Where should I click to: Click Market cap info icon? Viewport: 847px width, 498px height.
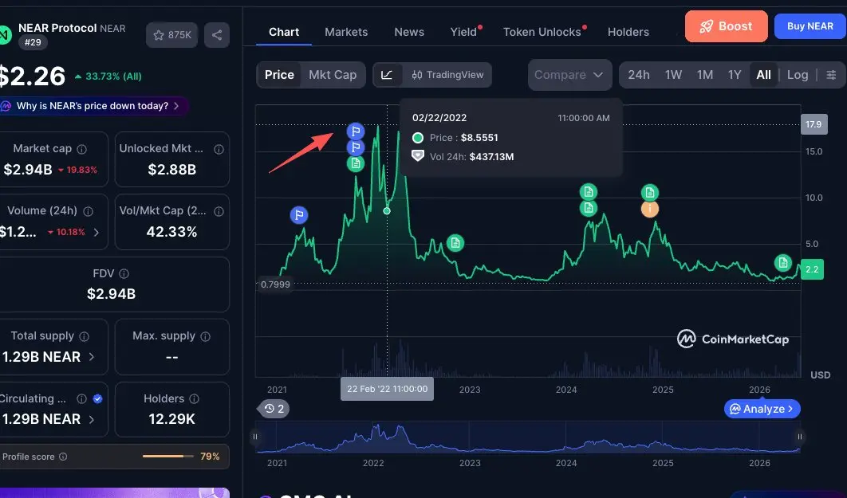tap(81, 149)
